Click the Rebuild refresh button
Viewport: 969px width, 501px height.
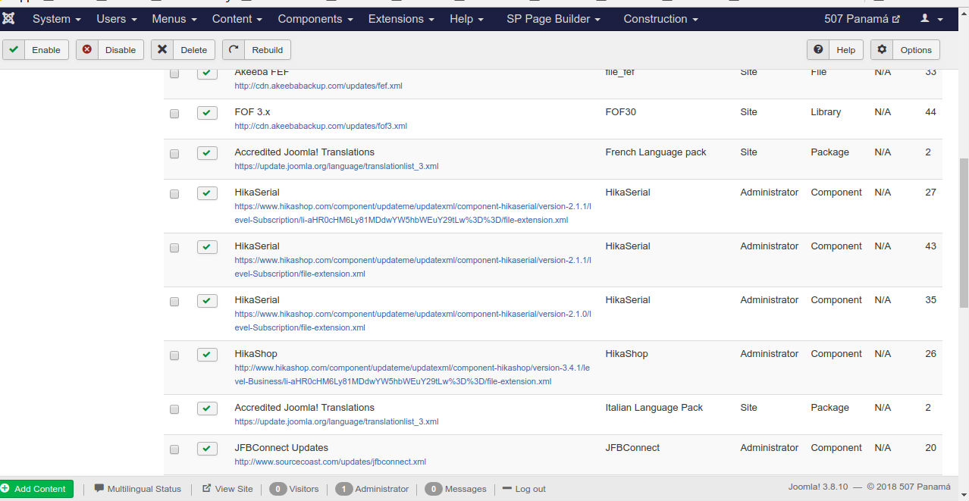256,50
